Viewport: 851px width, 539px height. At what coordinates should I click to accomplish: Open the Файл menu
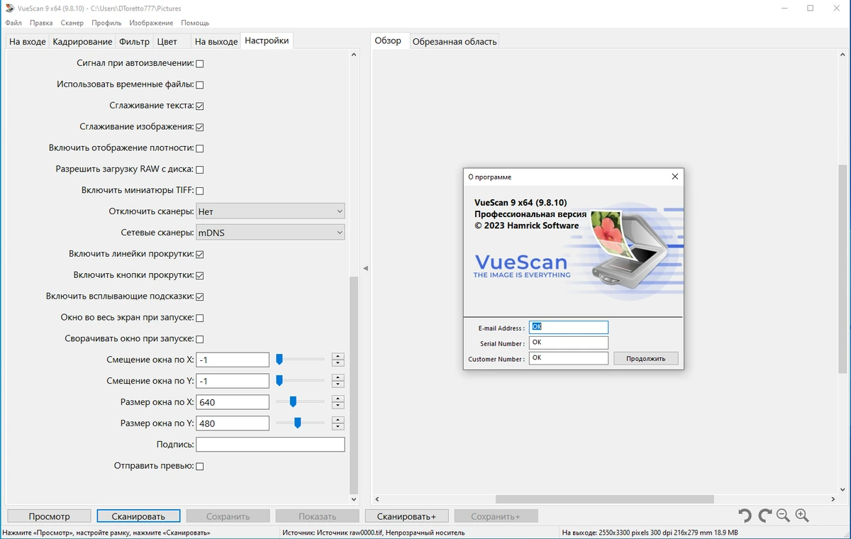pos(13,23)
